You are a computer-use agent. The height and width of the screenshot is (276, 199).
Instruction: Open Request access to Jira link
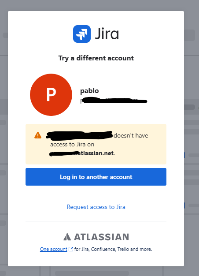tap(96, 207)
